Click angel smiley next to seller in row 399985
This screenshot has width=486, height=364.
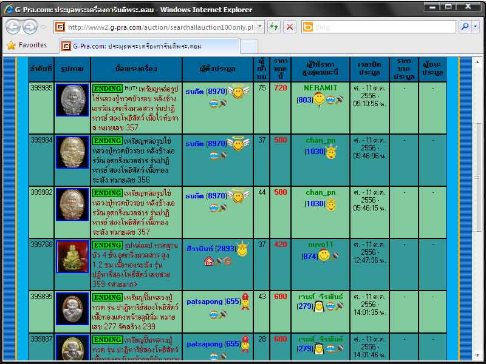pyautogui.click(x=238, y=92)
